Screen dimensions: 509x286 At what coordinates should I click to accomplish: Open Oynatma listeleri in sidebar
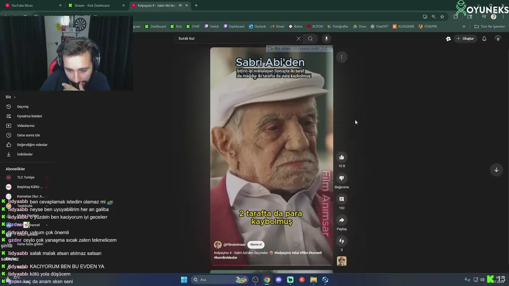[x=29, y=116]
